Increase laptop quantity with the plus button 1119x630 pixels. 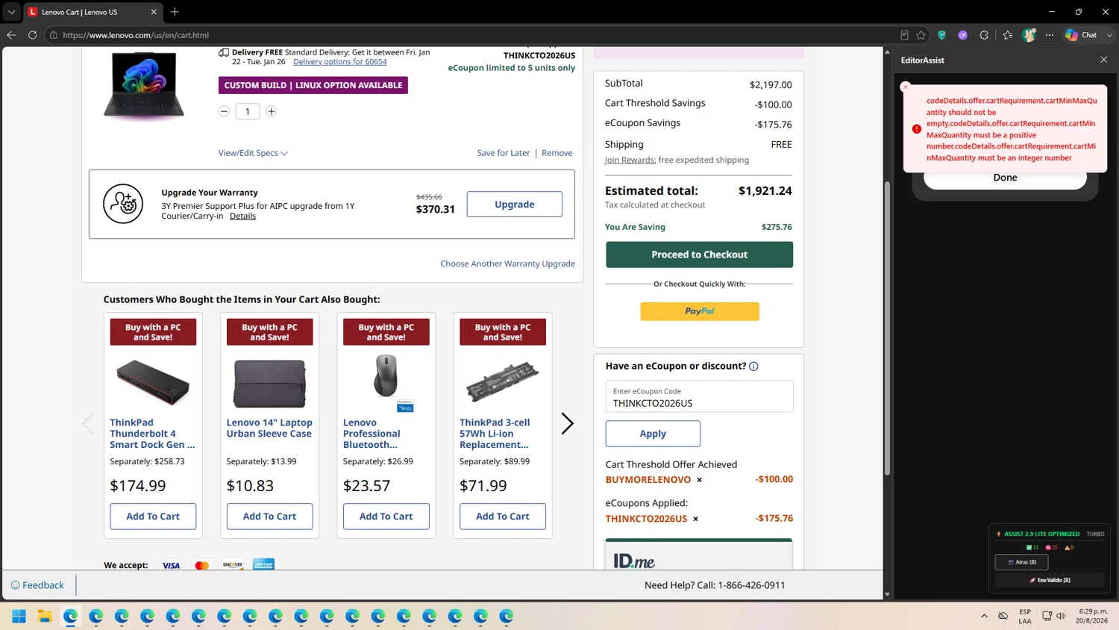click(x=272, y=111)
